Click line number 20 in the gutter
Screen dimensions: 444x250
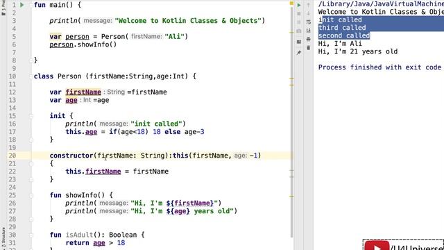12,156
